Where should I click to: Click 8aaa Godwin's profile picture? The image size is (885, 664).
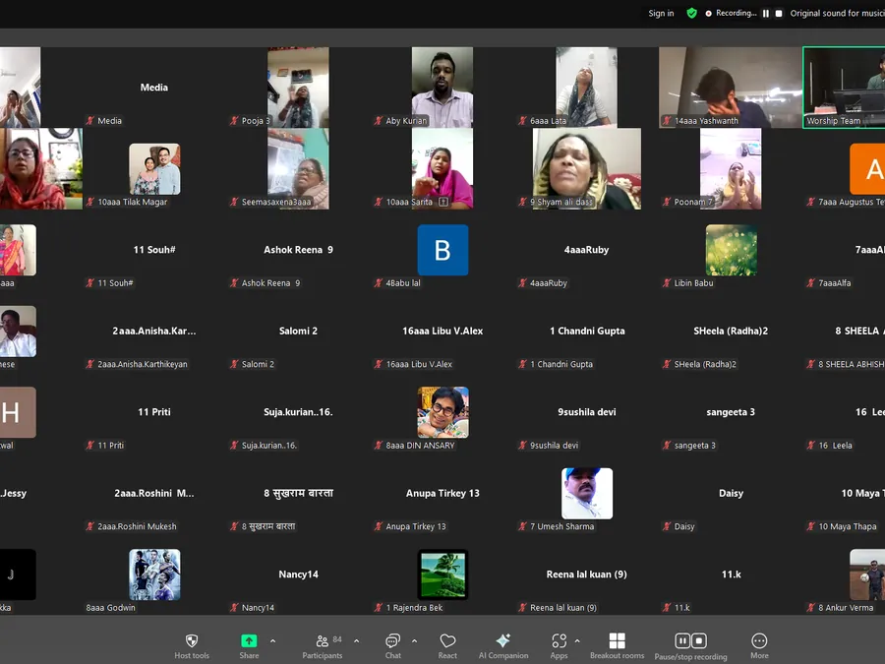[154, 574]
